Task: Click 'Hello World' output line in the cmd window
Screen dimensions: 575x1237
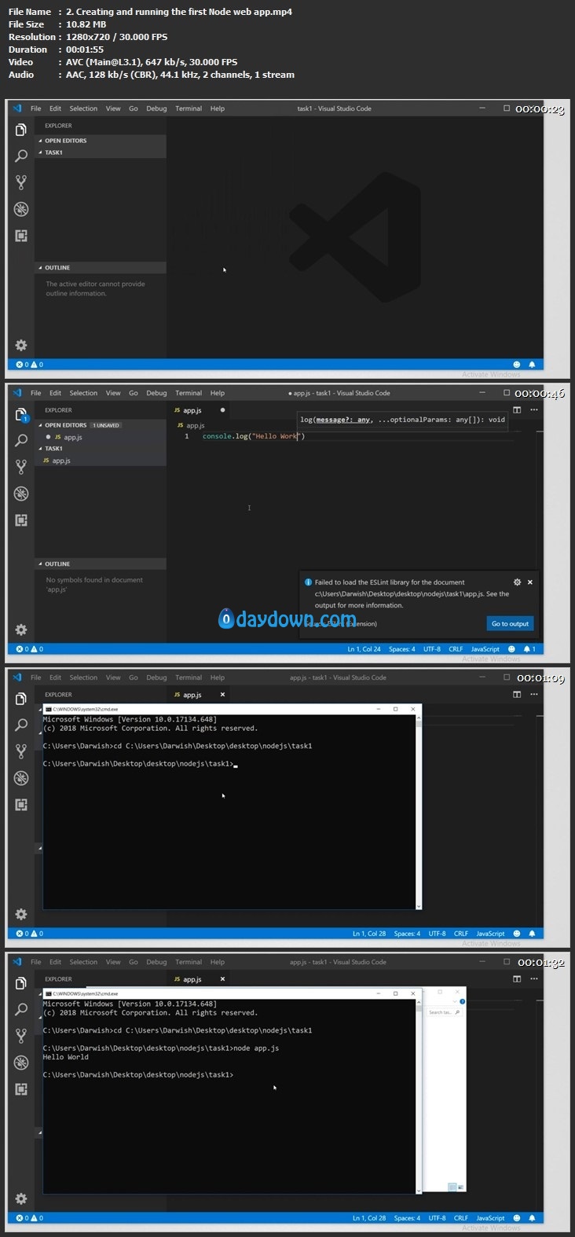Action: click(66, 1057)
